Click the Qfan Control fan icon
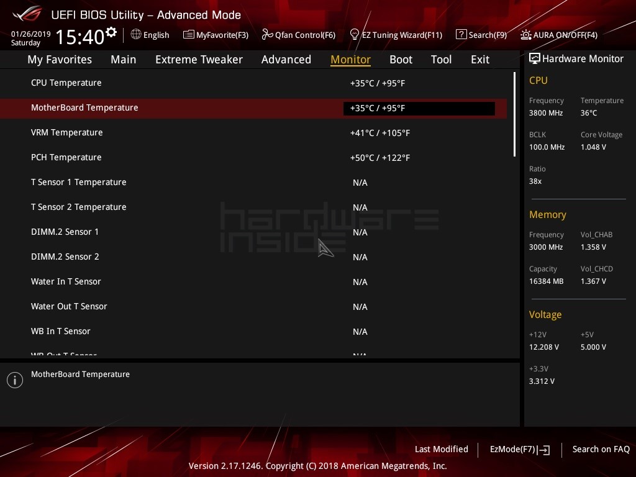The width and height of the screenshot is (636, 477). coord(267,35)
